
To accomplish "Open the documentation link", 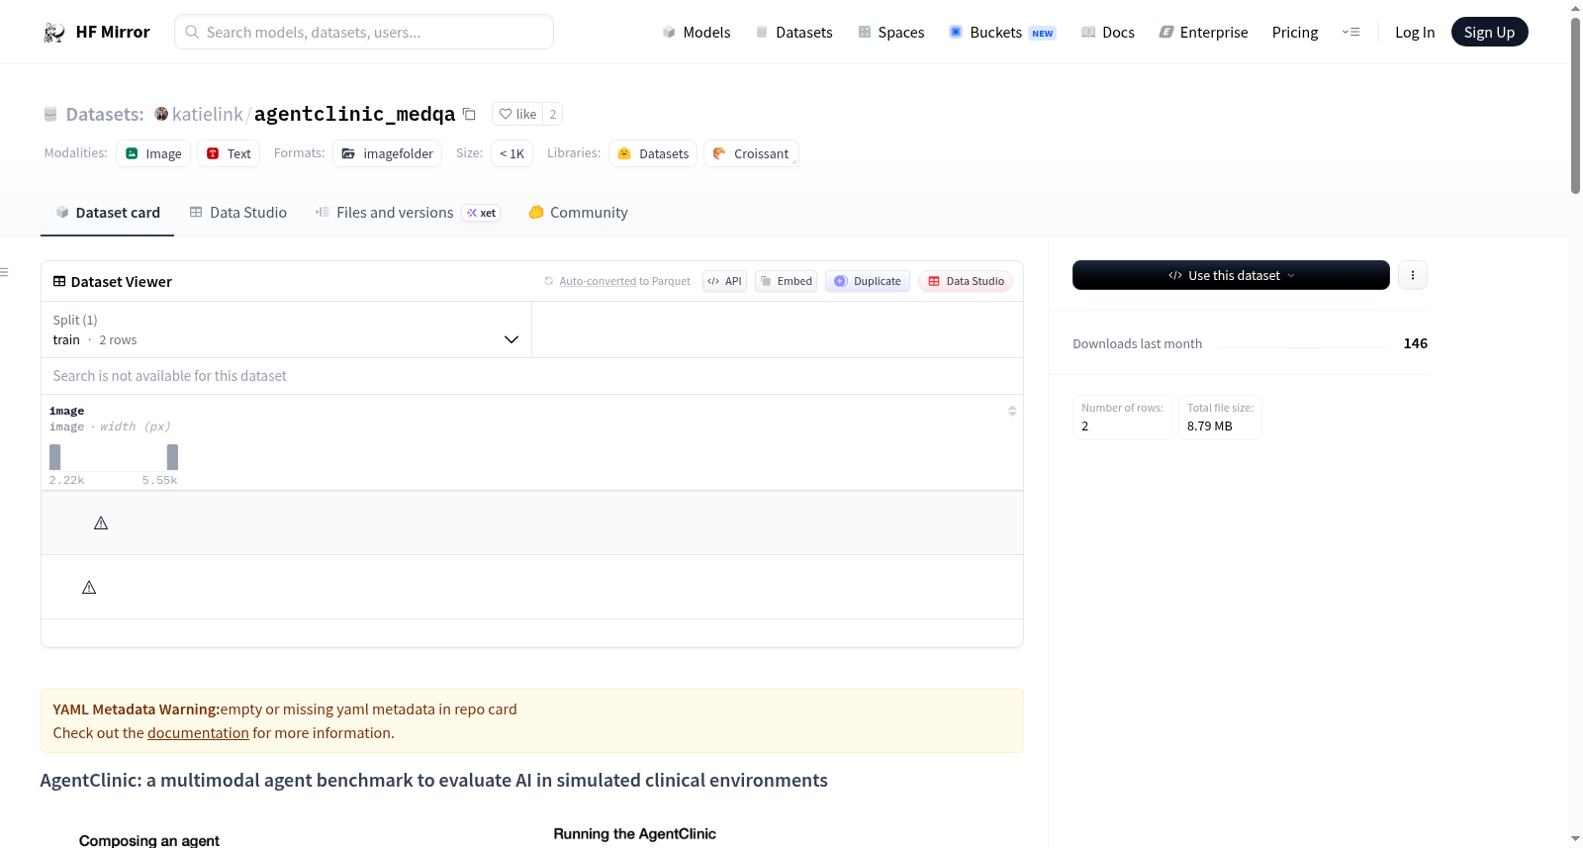I will [x=198, y=733].
